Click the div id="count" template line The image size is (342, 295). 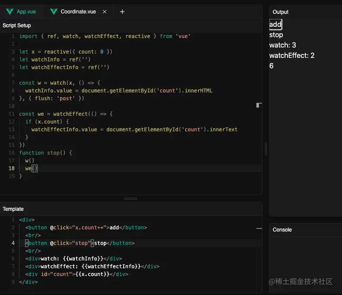point(77,274)
